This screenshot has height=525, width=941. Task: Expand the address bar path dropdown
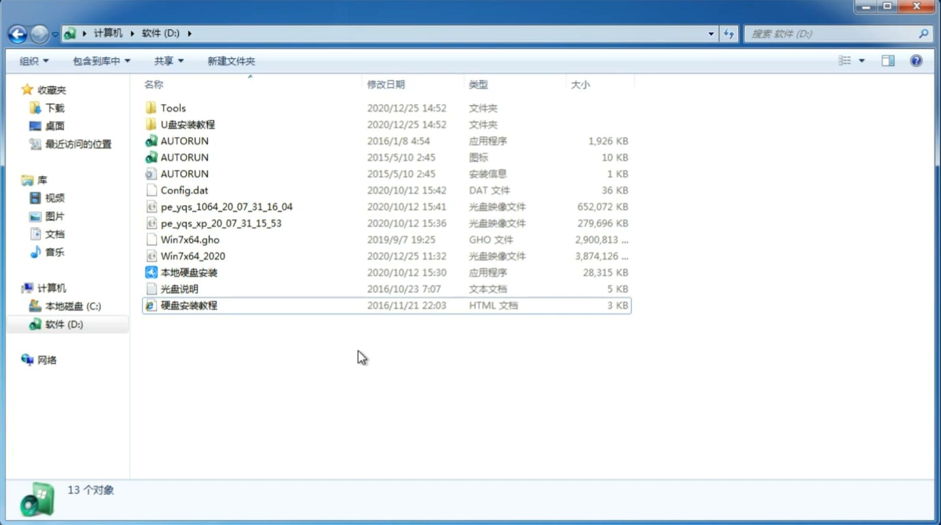pos(711,33)
